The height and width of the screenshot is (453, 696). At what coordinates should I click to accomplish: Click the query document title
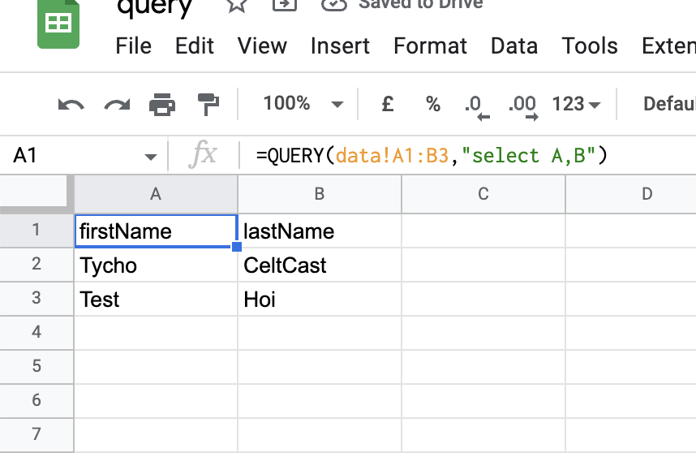(x=154, y=7)
